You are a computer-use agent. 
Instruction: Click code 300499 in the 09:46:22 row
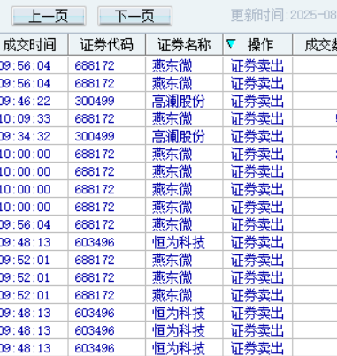point(95,101)
